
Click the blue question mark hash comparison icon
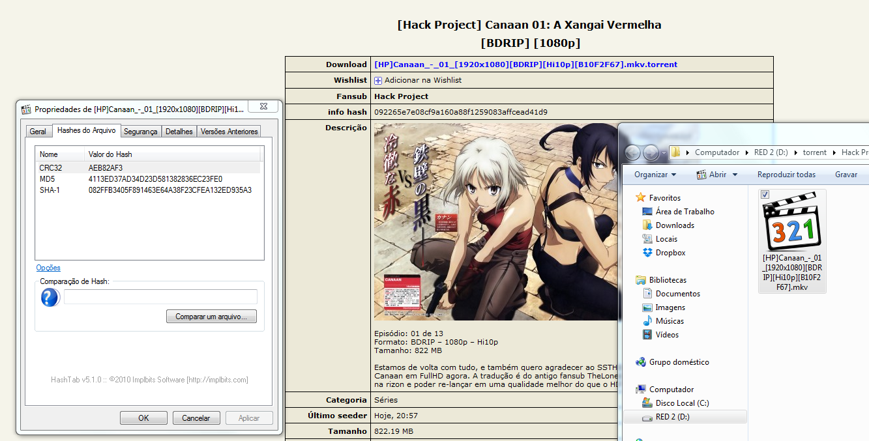click(50, 298)
